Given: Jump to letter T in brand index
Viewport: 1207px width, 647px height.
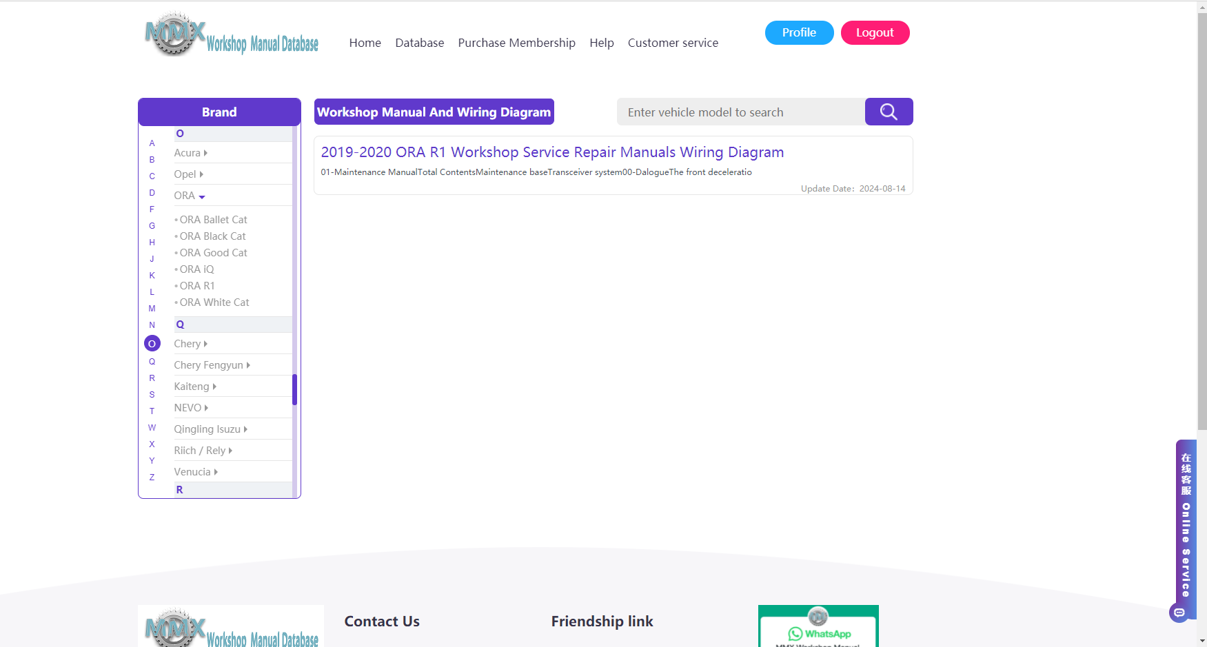Looking at the screenshot, I should [x=152, y=411].
